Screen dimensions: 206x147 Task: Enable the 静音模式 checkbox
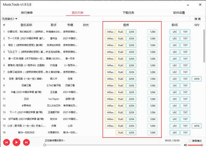click(x=190, y=141)
